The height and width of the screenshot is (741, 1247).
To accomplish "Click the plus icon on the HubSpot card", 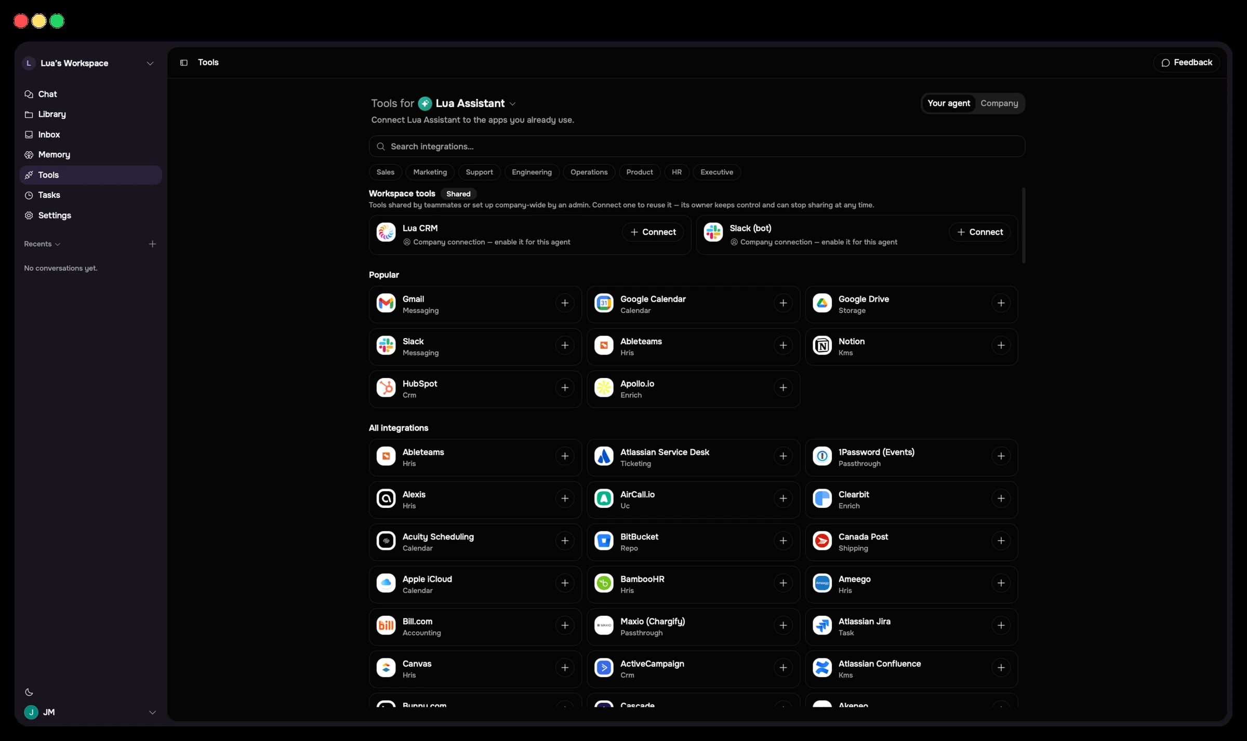I will click(x=565, y=388).
